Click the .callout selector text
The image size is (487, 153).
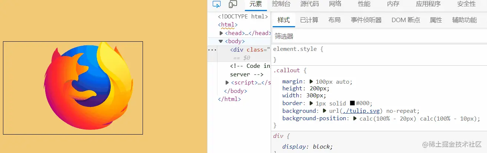(x=286, y=70)
